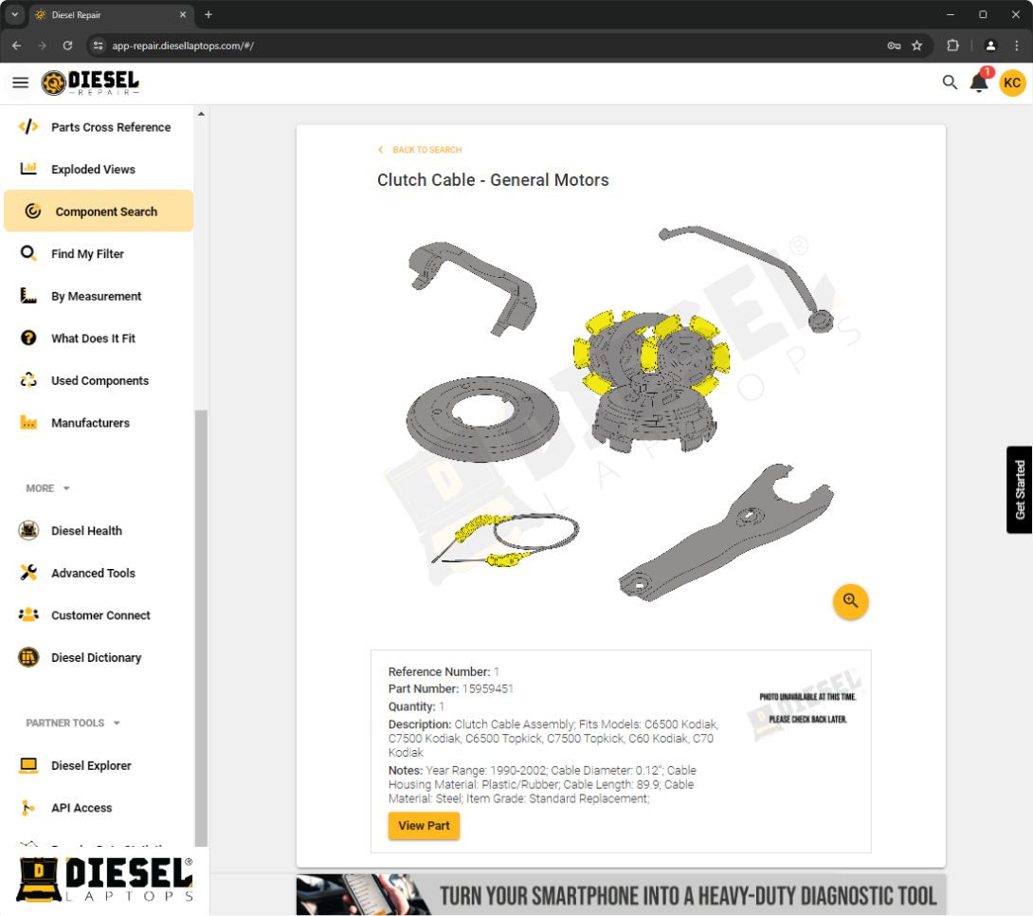Image resolution: width=1033 pixels, height=916 pixels.
Task: Open the notifications bell
Action: point(979,82)
